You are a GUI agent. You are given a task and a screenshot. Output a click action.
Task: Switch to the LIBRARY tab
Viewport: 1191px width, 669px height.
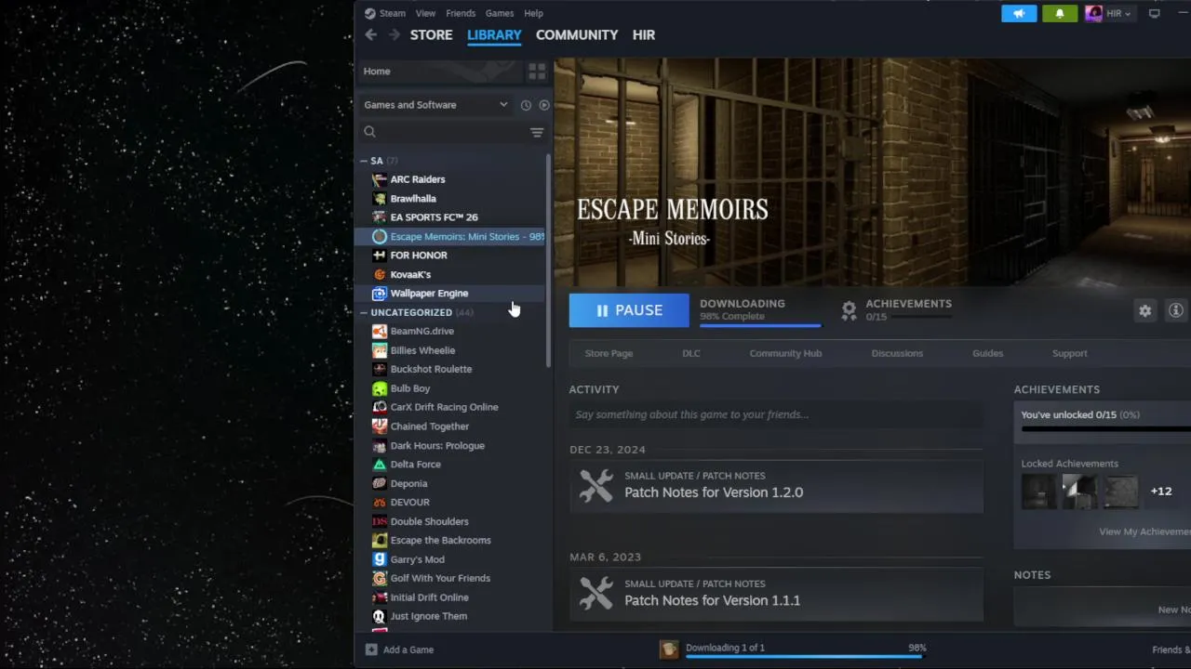tap(494, 34)
